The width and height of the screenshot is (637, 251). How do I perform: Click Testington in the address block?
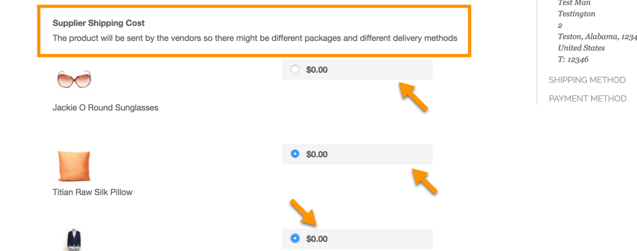(x=576, y=14)
